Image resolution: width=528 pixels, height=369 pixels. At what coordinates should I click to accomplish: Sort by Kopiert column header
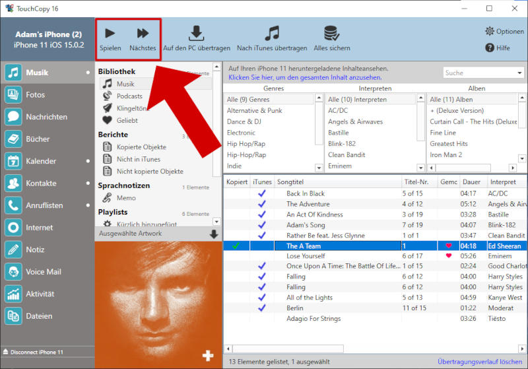tap(237, 182)
